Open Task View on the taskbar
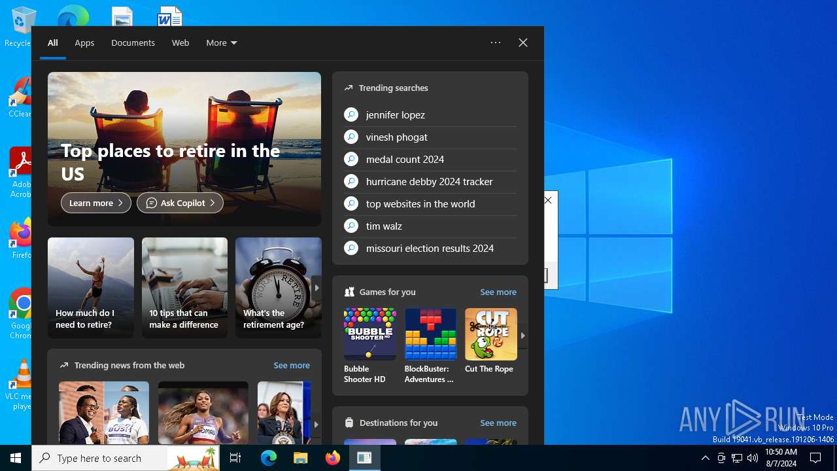 (x=235, y=458)
